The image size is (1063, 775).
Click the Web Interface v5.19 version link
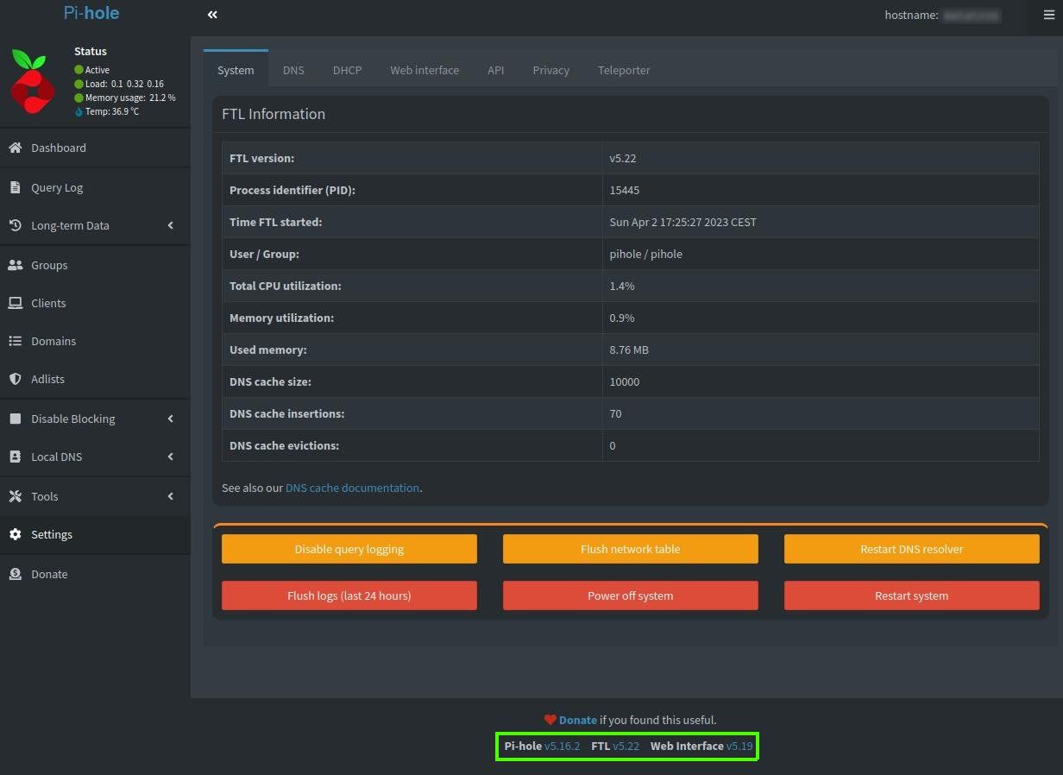(739, 746)
